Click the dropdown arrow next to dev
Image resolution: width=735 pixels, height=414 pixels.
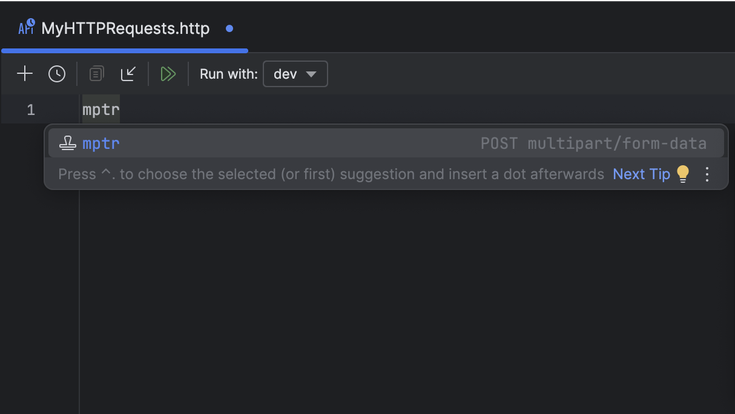click(312, 74)
